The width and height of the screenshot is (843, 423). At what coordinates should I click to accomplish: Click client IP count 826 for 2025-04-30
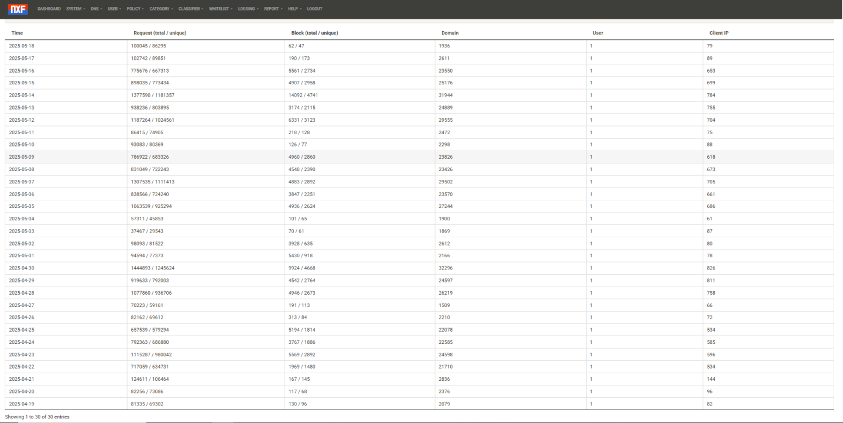tap(711, 268)
